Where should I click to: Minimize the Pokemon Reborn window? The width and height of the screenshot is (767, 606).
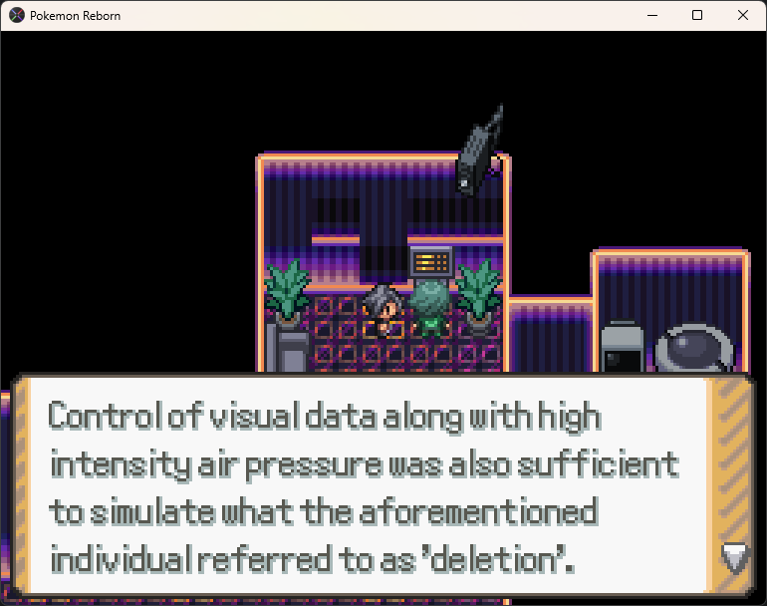coord(652,15)
